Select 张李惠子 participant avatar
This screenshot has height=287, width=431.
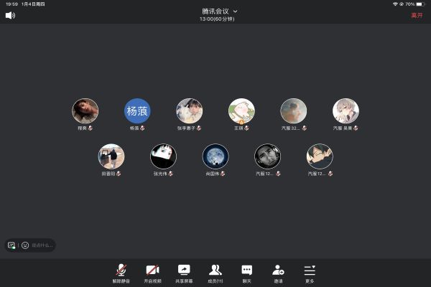coord(189,111)
